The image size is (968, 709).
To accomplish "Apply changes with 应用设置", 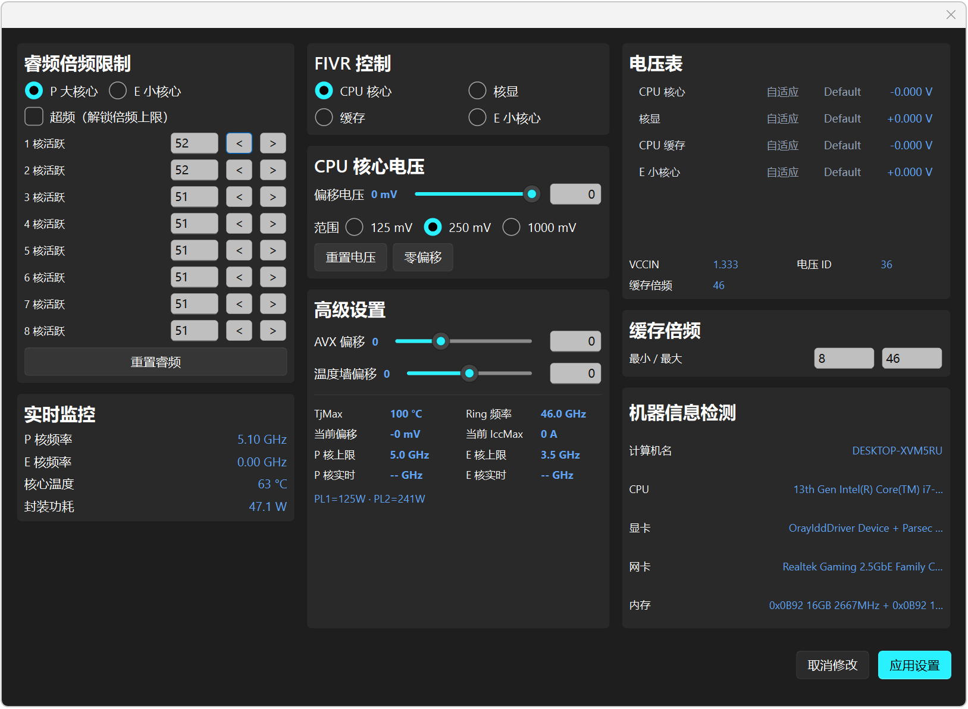I will pyautogui.click(x=914, y=665).
